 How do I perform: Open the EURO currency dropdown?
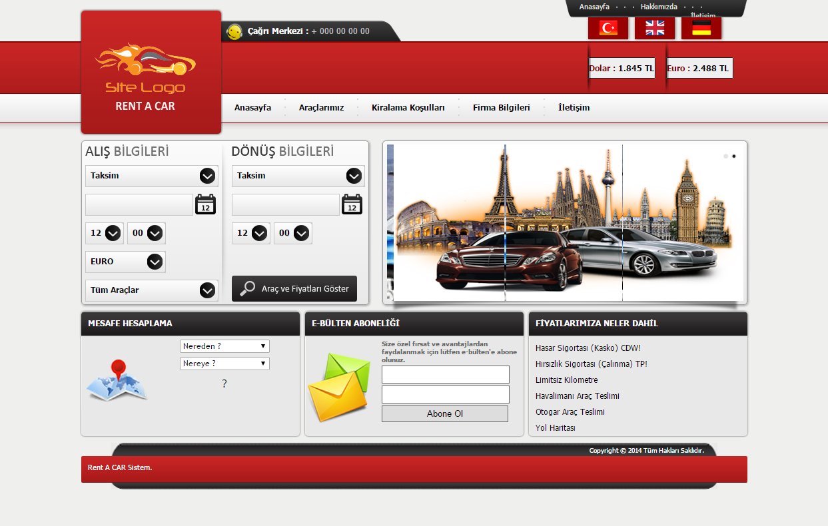tap(125, 262)
